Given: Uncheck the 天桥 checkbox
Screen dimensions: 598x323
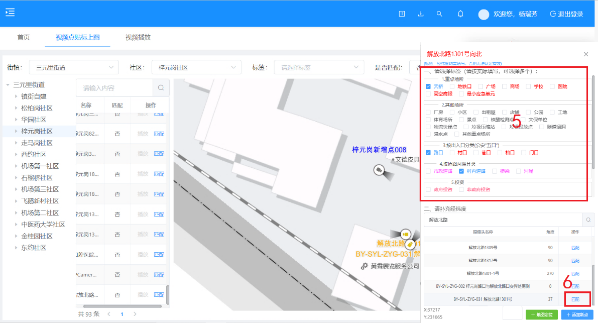Looking at the screenshot, I should (x=428, y=86).
